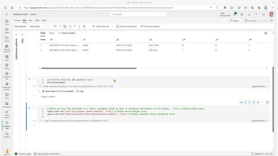Delete the cell using toolbar trash icon
Screen dimensions: 278x156
click(x=84, y=26)
